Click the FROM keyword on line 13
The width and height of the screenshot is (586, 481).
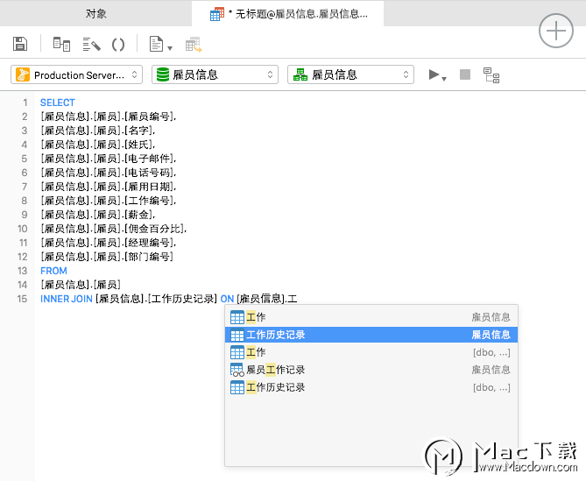click(53, 271)
